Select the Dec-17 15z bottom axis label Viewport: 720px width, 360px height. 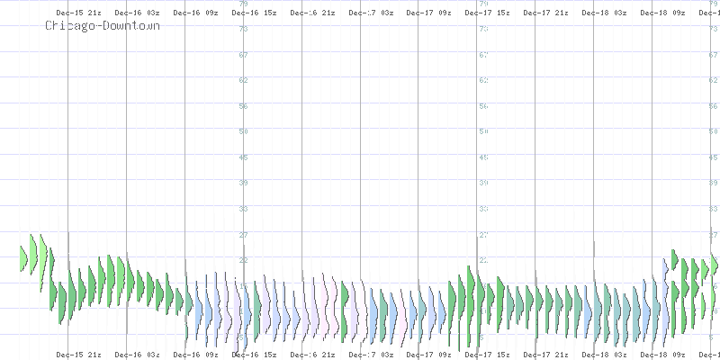[x=488, y=355]
